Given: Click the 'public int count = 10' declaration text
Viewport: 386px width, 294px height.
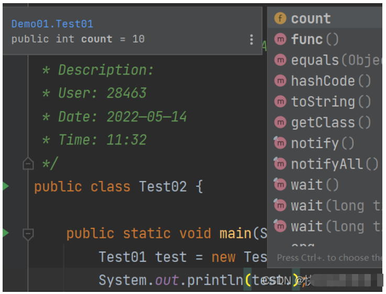Looking at the screenshot, I should click(x=78, y=39).
